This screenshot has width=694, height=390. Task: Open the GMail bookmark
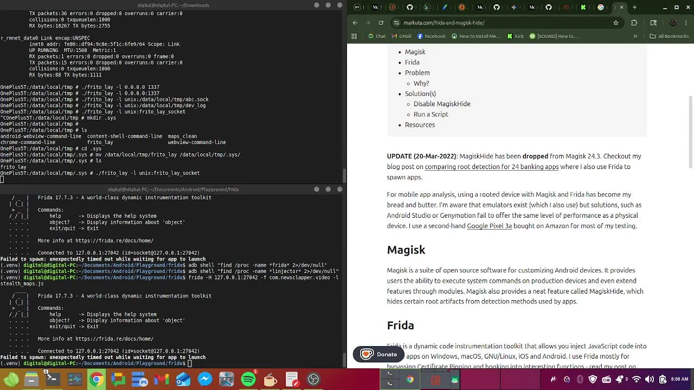click(x=401, y=36)
